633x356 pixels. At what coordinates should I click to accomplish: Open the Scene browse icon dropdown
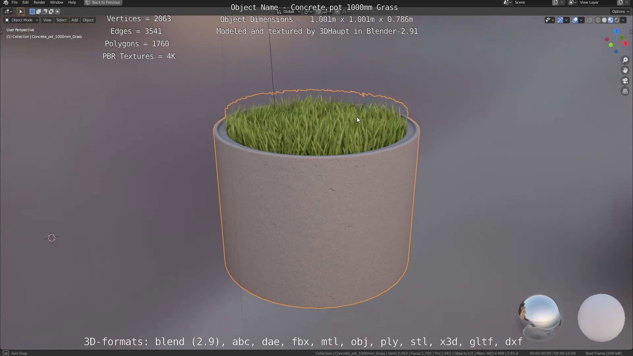(507, 2)
